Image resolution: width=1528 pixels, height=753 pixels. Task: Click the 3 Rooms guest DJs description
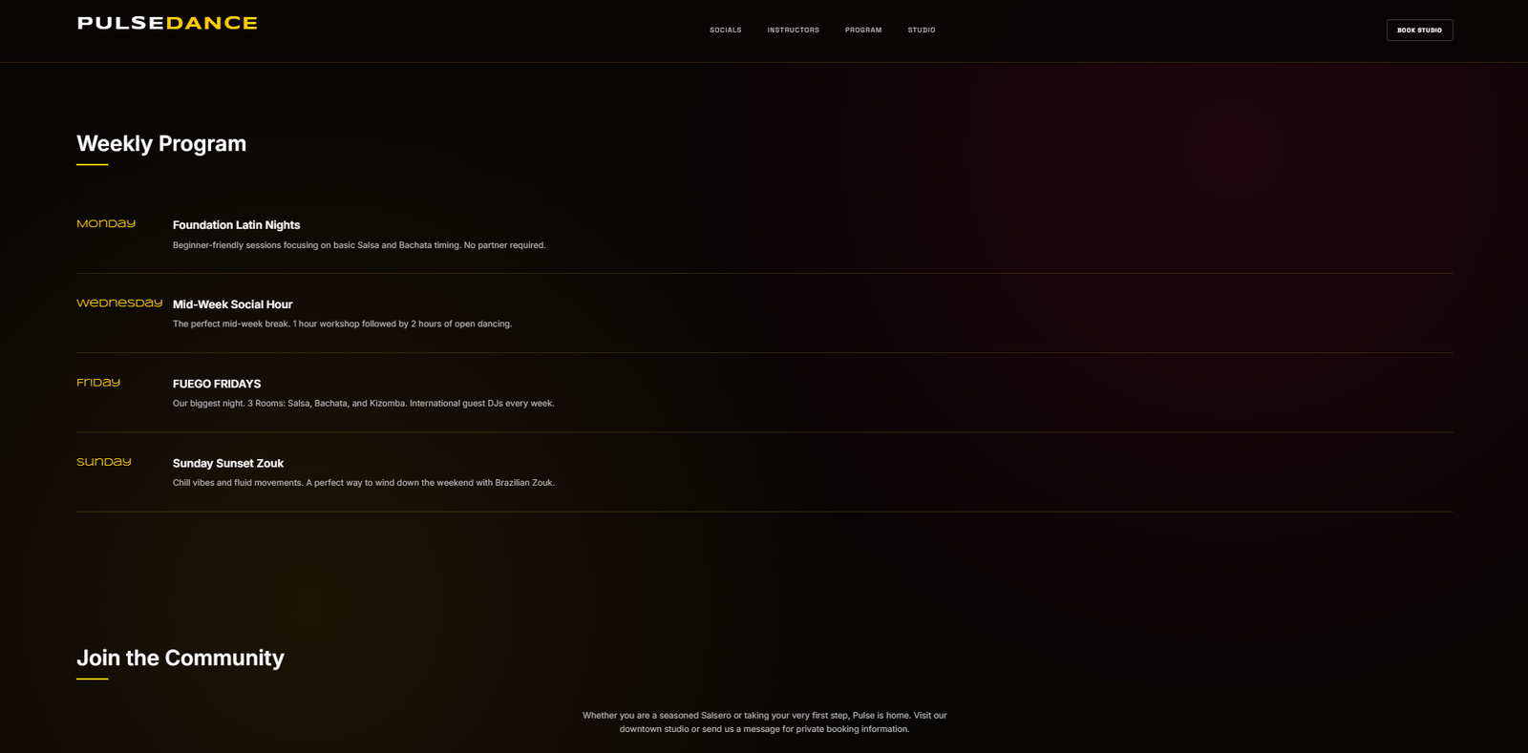pos(363,404)
